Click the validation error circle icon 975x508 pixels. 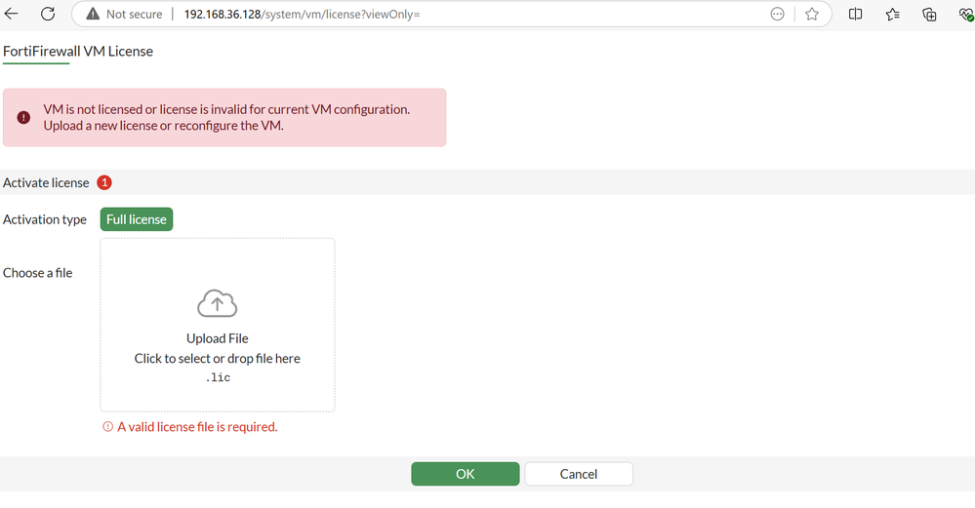(107, 427)
